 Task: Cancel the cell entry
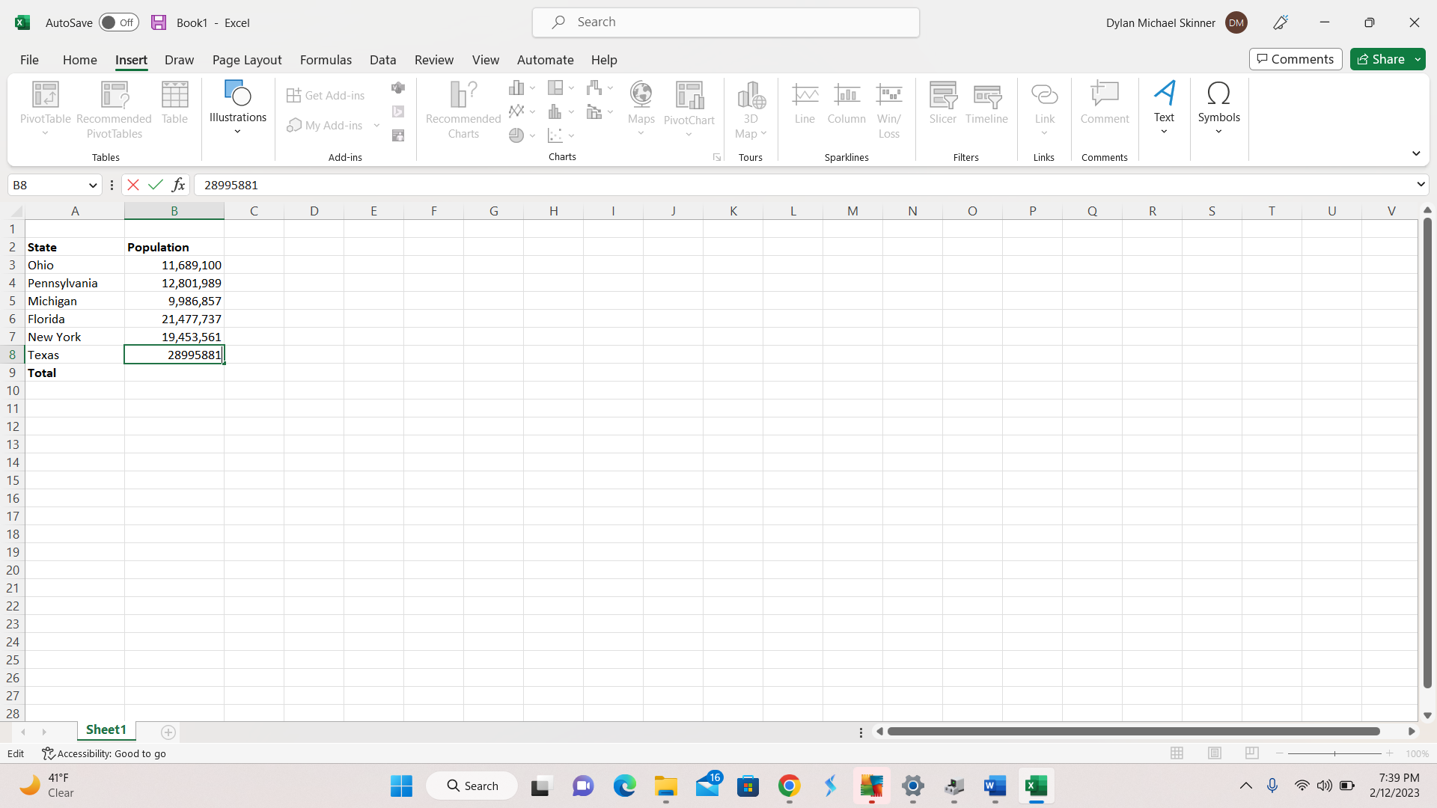click(133, 185)
